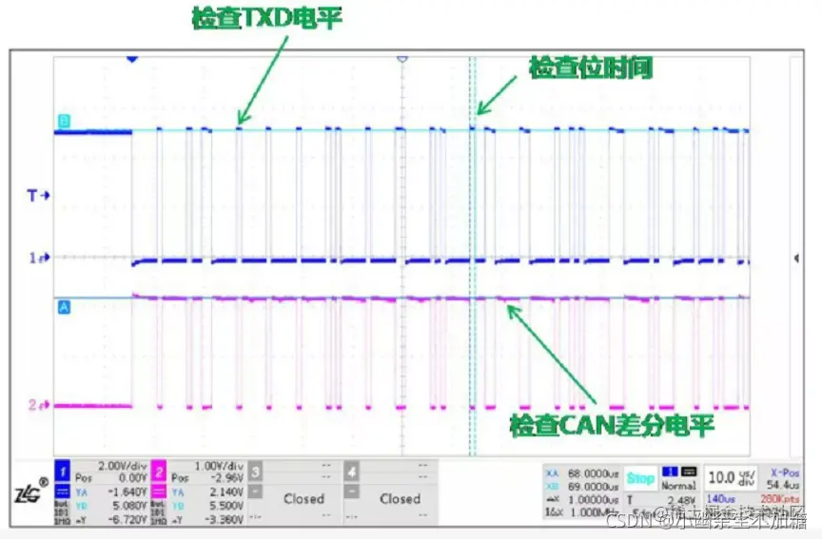Select horizontal cursor A label
Viewport: 822px width, 539px height.
(64, 306)
